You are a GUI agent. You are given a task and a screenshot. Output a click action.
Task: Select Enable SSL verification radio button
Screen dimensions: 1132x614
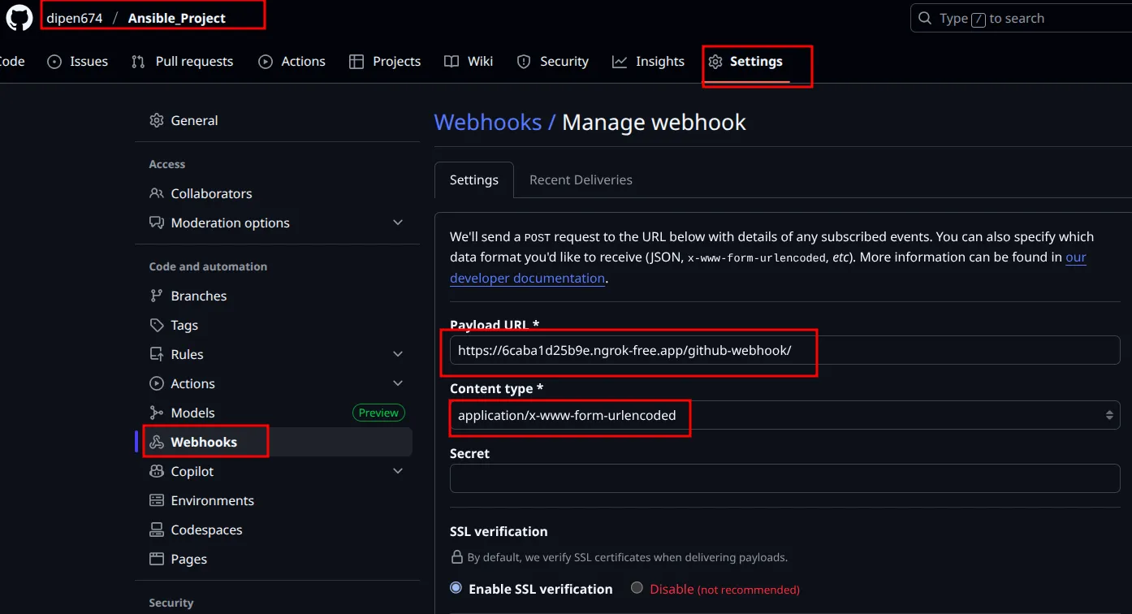click(x=456, y=588)
